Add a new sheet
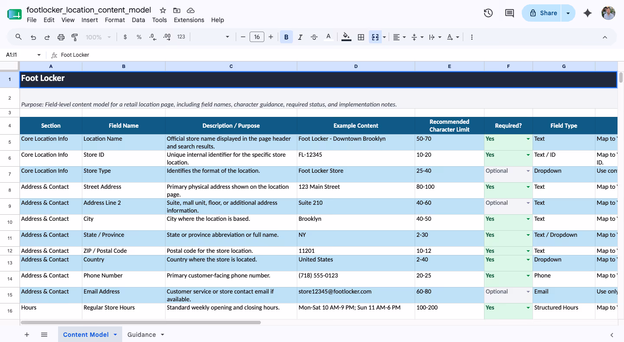This screenshot has height=342, width=624. (27, 335)
